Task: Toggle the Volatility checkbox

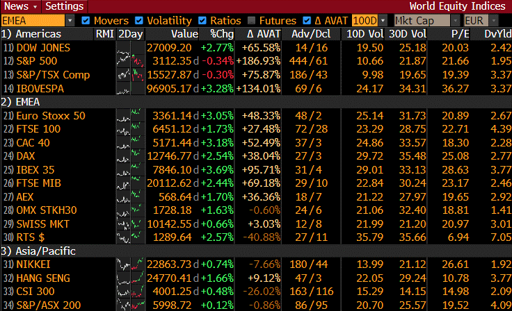Action: (x=138, y=21)
